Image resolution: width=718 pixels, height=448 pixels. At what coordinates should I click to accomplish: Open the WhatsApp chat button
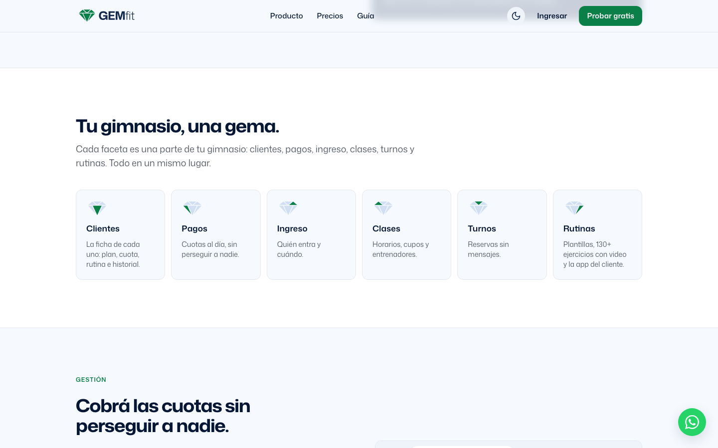coord(692,422)
